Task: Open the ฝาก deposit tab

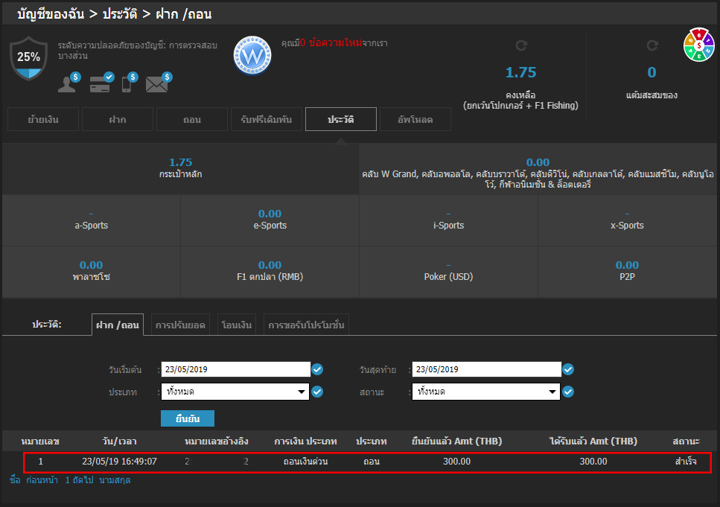Action: [x=118, y=119]
